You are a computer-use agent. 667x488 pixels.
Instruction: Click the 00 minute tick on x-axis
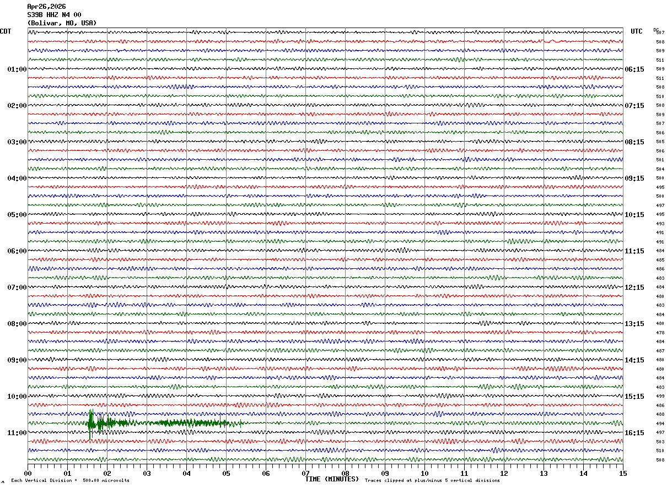click(28, 474)
